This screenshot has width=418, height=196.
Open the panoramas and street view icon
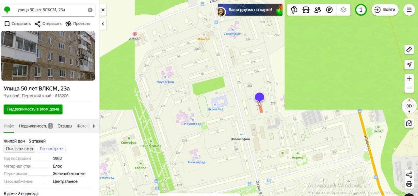coord(409,123)
